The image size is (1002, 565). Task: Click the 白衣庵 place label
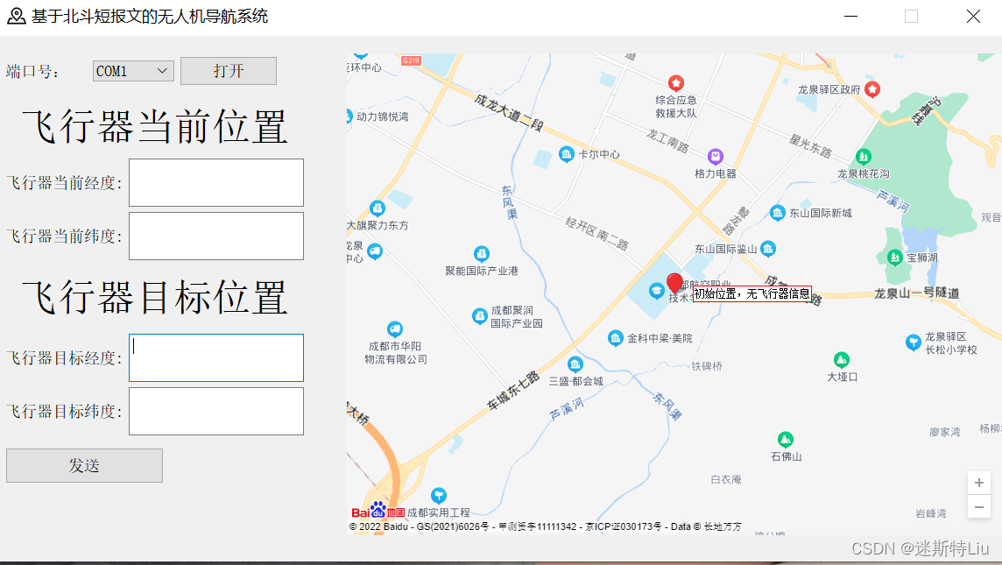(x=726, y=479)
